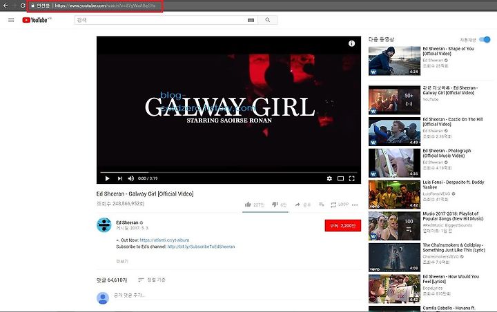Open Ed Sheeran channel name link

click(x=127, y=222)
